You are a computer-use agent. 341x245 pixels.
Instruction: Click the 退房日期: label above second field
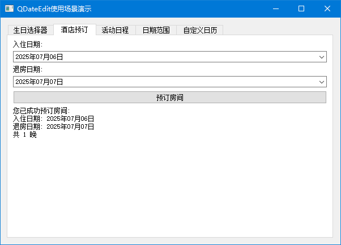[x=28, y=69]
